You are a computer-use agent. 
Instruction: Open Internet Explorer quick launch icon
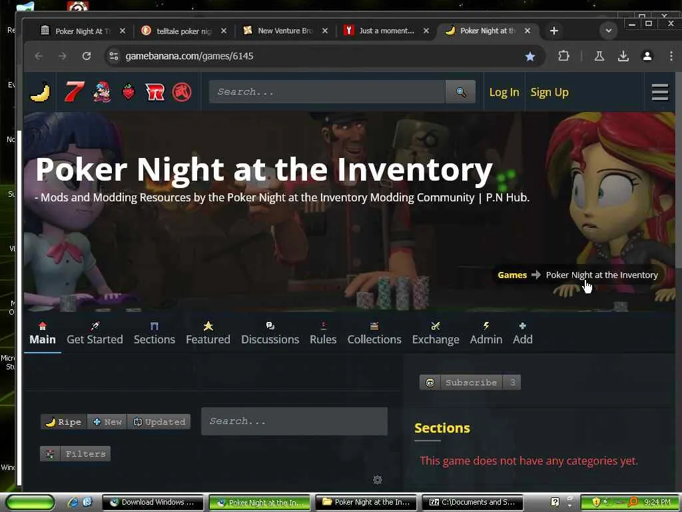(x=73, y=502)
